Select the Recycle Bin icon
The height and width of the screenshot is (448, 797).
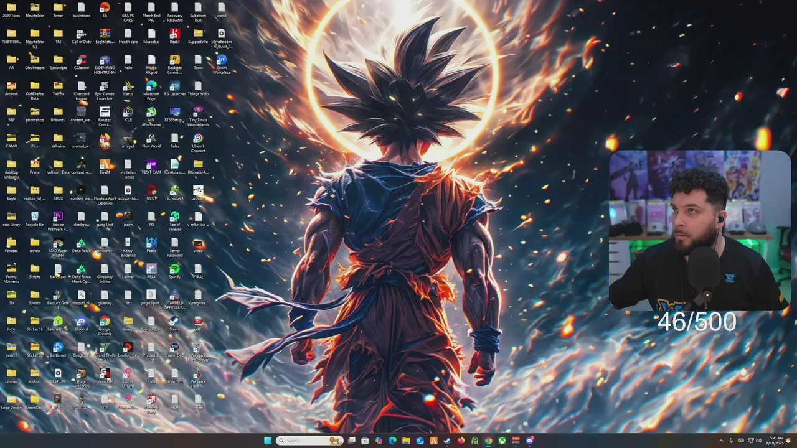click(35, 219)
